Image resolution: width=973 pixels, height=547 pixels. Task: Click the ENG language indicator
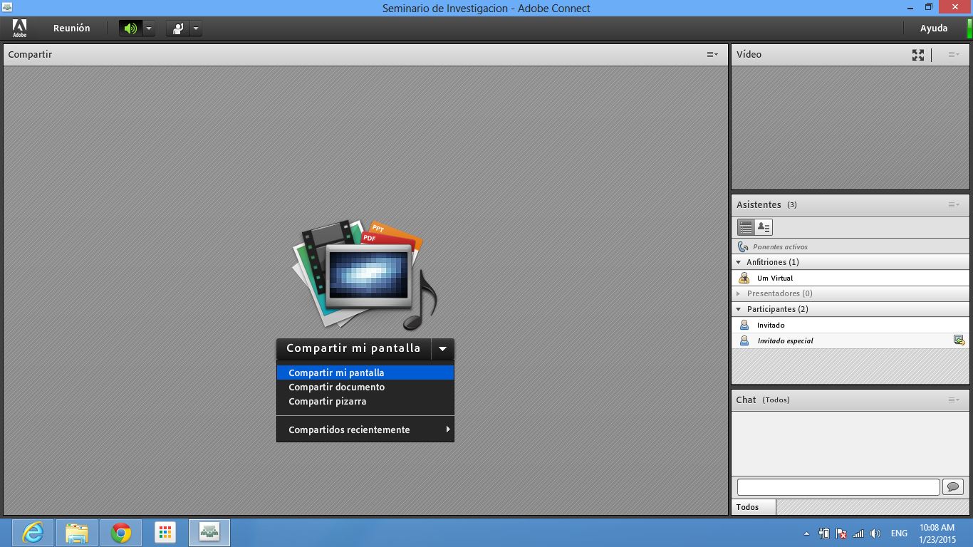(x=899, y=533)
